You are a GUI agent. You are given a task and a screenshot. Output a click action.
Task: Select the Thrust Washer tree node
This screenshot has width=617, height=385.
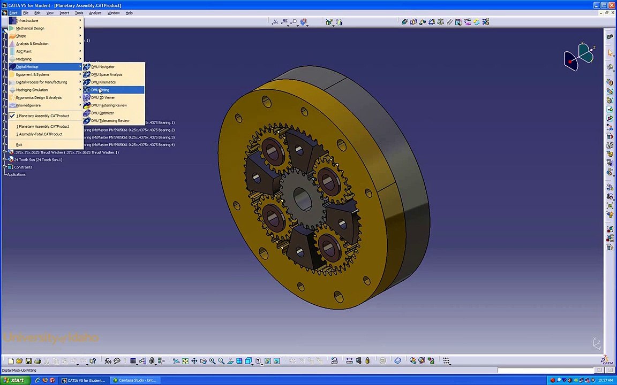coord(67,152)
